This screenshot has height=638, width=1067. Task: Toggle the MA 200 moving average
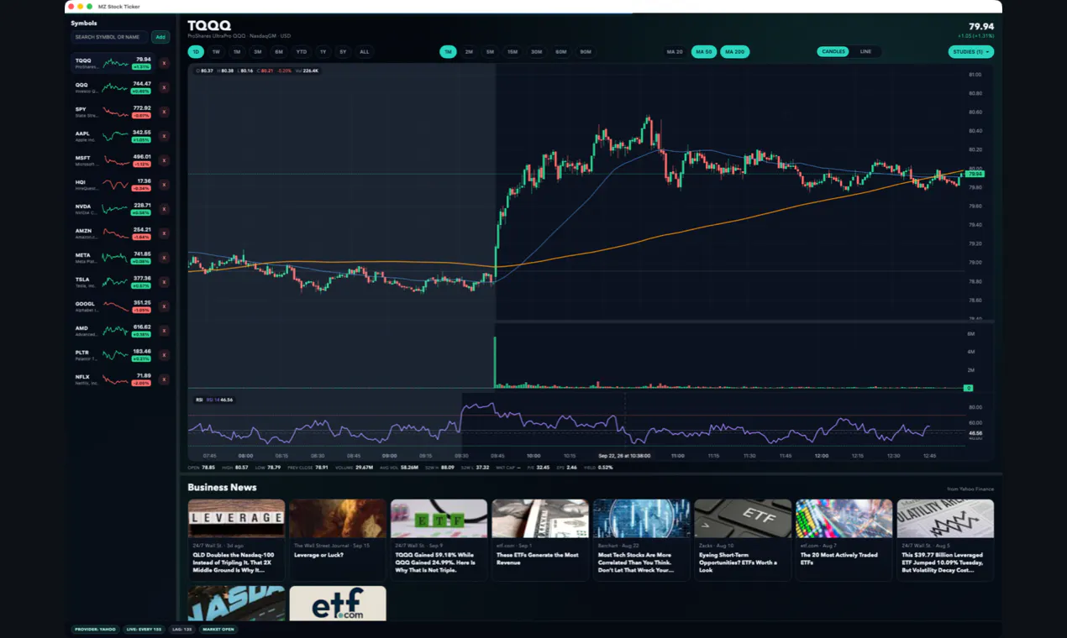point(734,52)
